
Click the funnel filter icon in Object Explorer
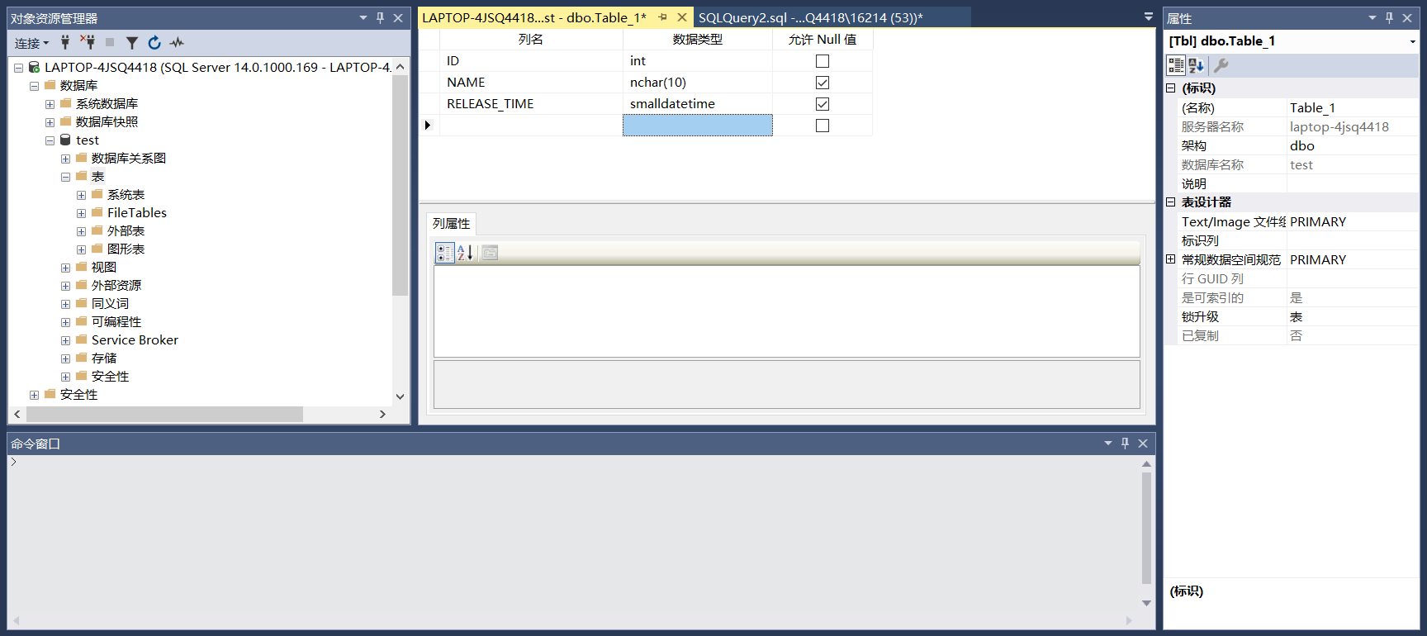pyautogui.click(x=132, y=42)
